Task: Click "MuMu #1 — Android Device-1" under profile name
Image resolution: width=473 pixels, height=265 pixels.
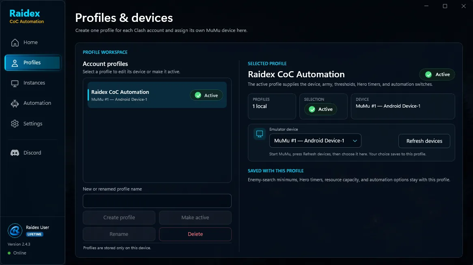Action: (119, 99)
